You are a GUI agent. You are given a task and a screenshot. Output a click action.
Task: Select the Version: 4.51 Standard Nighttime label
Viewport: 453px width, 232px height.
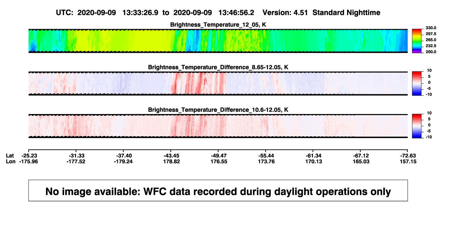coord(321,13)
